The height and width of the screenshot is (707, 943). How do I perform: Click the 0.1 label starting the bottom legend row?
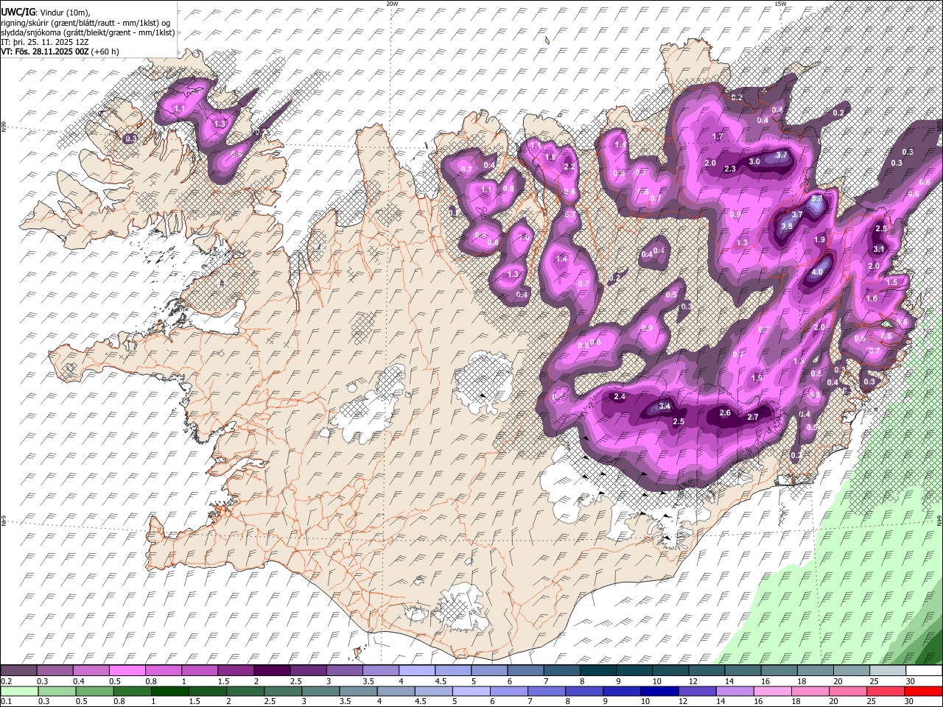point(6,702)
